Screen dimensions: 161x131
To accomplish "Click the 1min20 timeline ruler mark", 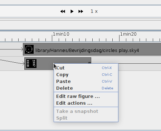I will [128, 34].
